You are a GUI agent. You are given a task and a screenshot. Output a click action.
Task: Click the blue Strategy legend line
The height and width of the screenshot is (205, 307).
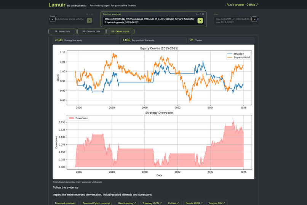pos(229,54)
